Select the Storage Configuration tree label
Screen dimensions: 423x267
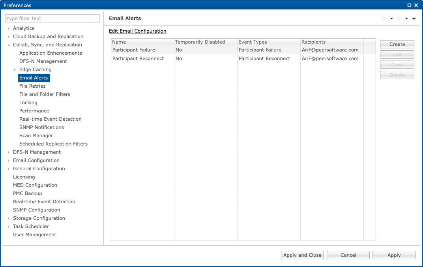coord(39,218)
